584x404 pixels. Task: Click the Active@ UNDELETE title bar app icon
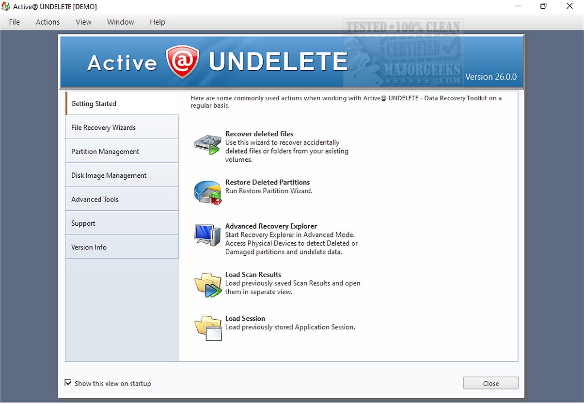[6, 7]
